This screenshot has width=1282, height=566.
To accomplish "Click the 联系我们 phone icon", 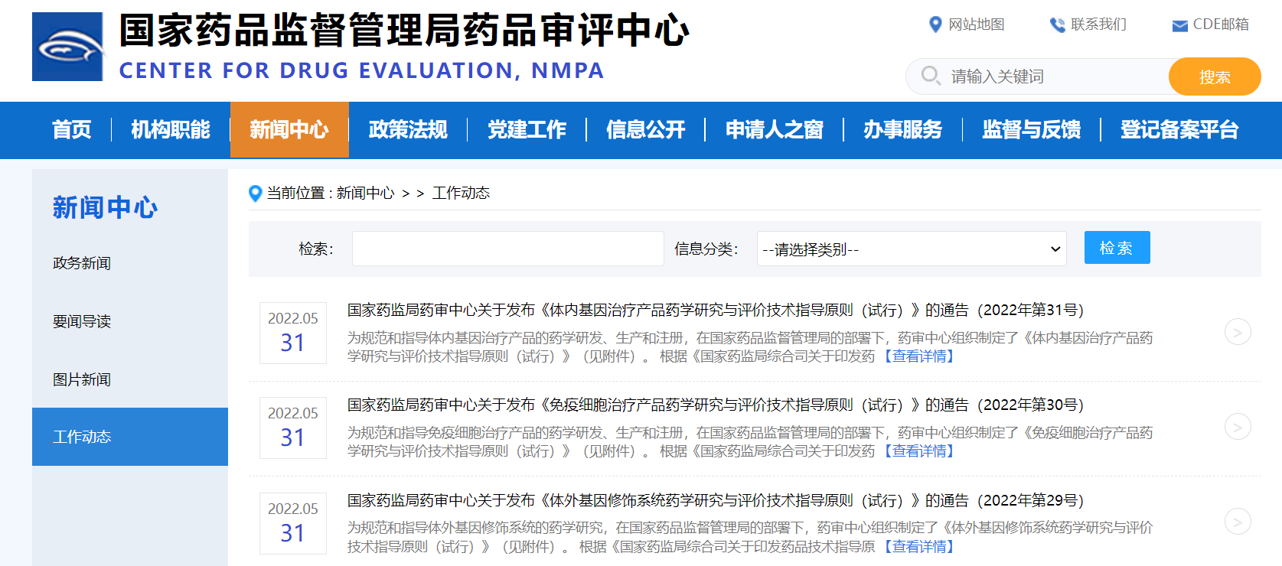I will coord(1057,24).
